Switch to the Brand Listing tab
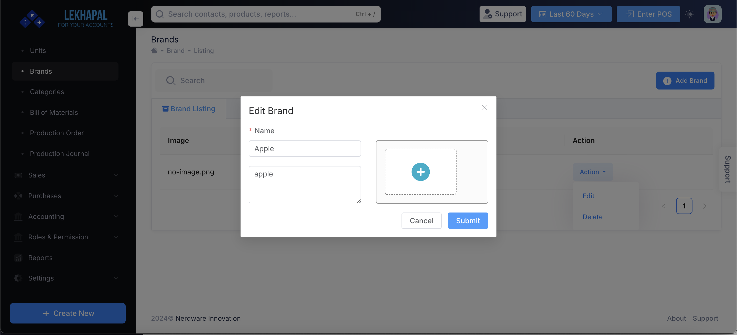737x335 pixels. point(189,109)
